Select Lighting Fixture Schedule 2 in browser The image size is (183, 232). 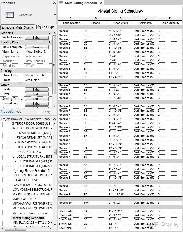coord(31,171)
